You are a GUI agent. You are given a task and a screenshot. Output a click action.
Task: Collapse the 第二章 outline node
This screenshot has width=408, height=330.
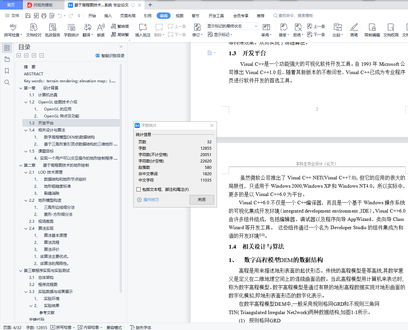[x=21, y=165]
